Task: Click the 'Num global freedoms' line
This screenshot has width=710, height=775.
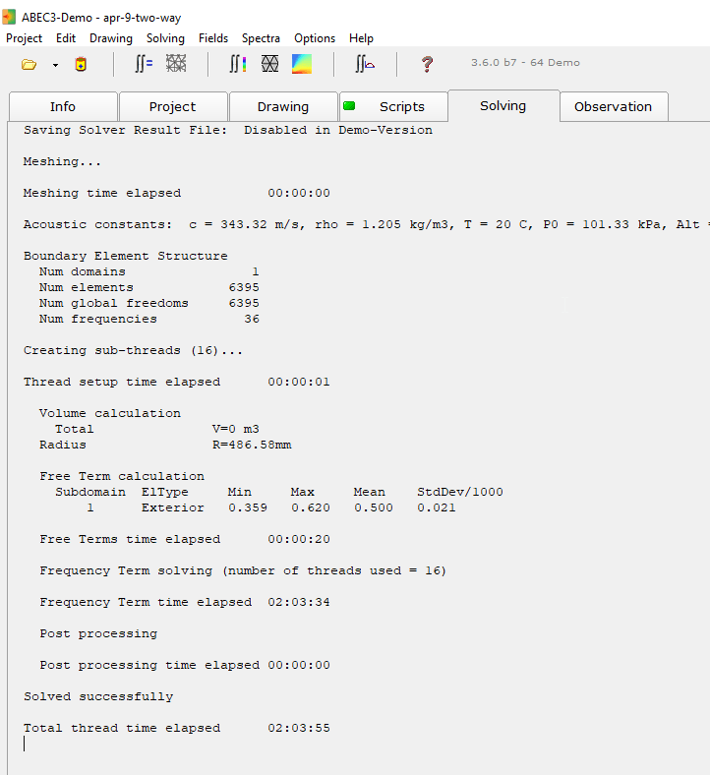Action: 149,303
